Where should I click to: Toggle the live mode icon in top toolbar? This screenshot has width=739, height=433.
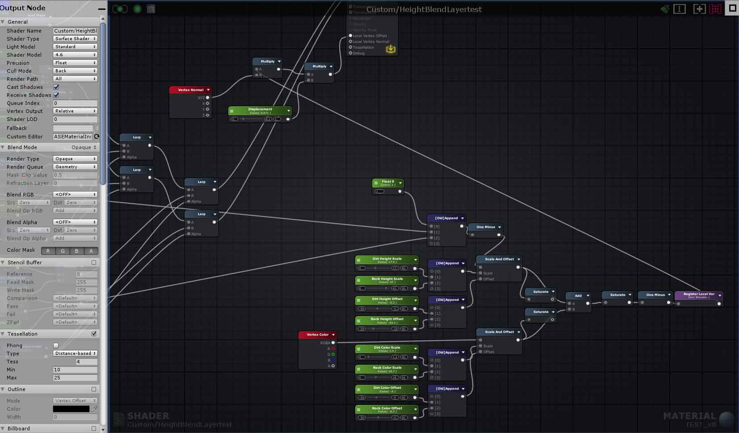[120, 9]
